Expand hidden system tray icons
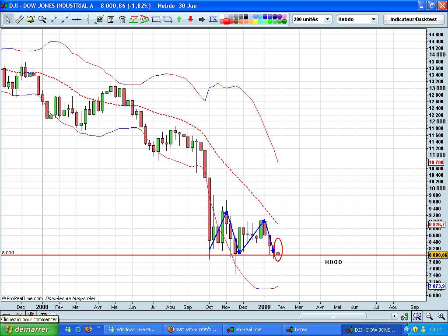The height and width of the screenshot is (336, 448). click(407, 330)
